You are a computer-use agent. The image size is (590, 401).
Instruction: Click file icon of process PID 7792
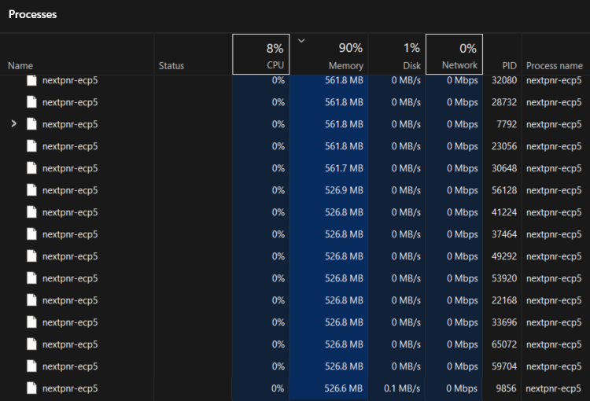pyautogui.click(x=32, y=123)
